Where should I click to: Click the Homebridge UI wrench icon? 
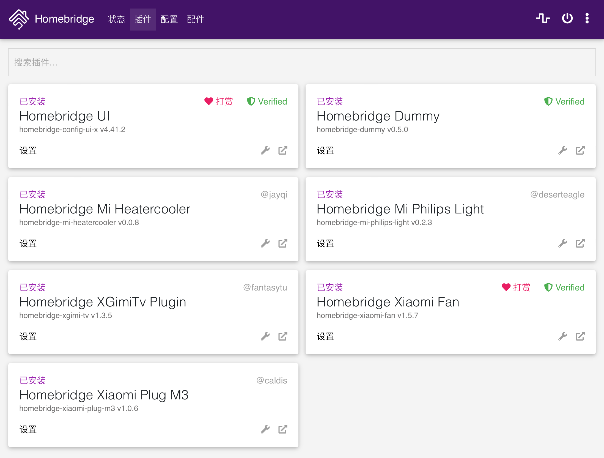(x=265, y=150)
